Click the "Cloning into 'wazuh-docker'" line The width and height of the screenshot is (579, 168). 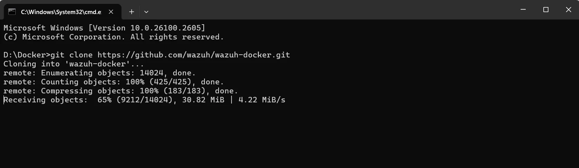(74, 64)
